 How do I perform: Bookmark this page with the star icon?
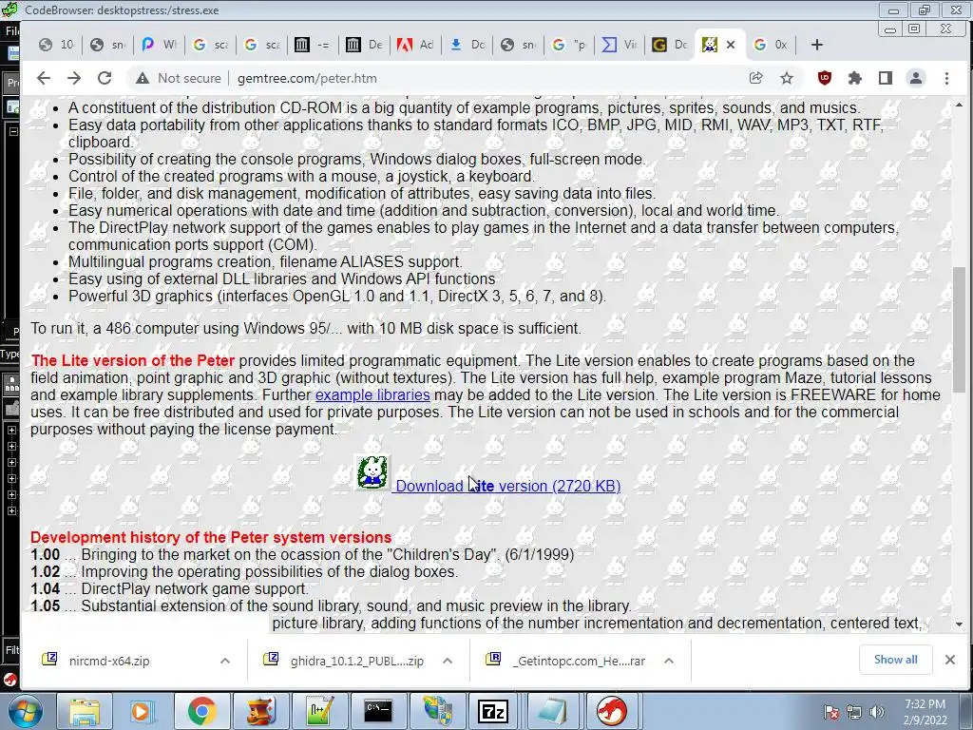(786, 78)
